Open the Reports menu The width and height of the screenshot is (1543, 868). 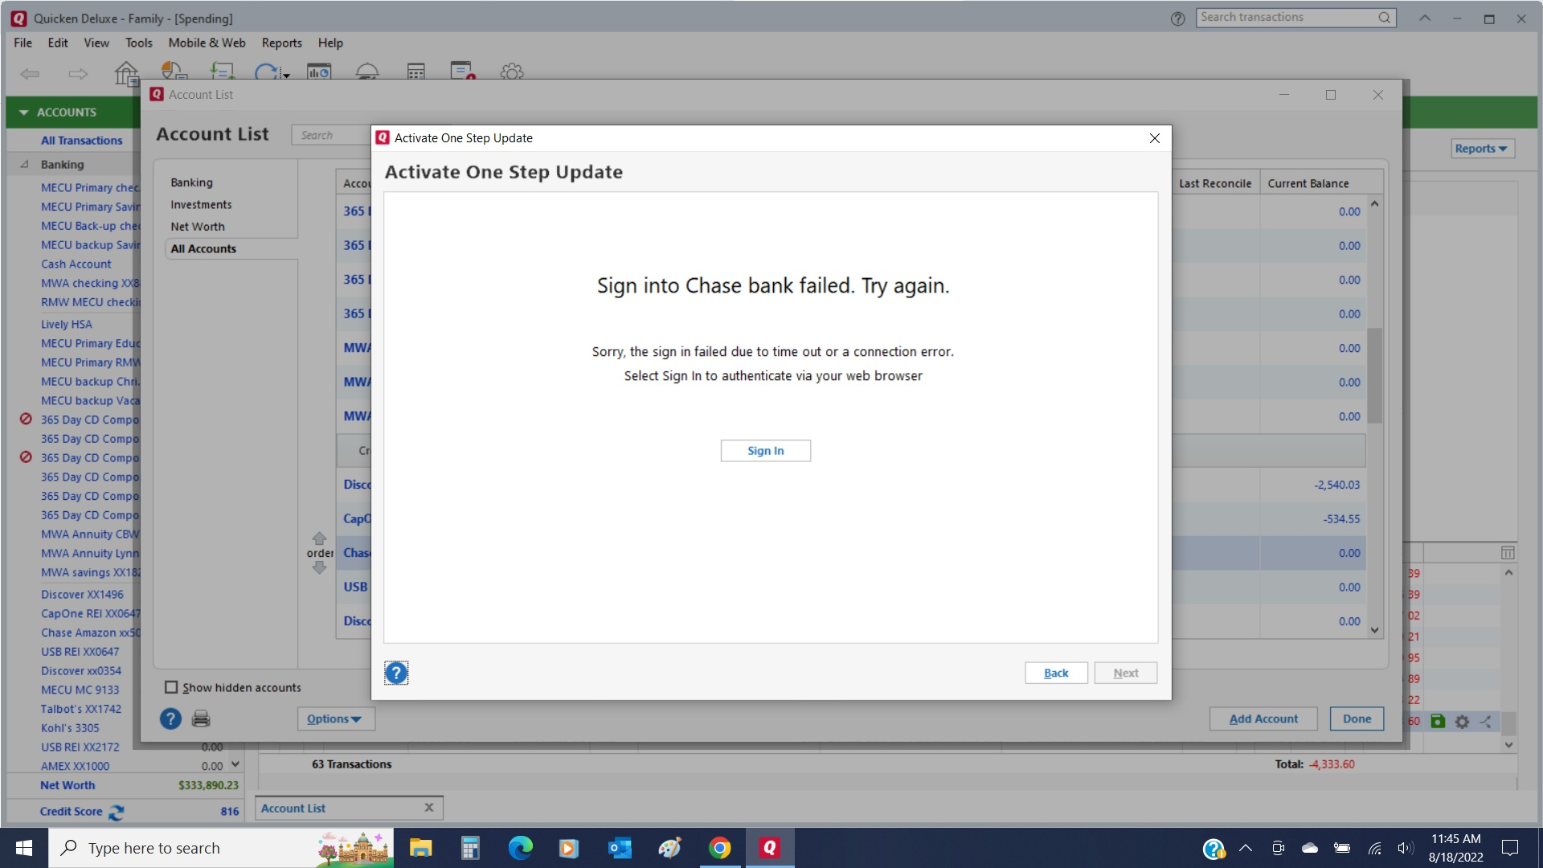click(281, 43)
